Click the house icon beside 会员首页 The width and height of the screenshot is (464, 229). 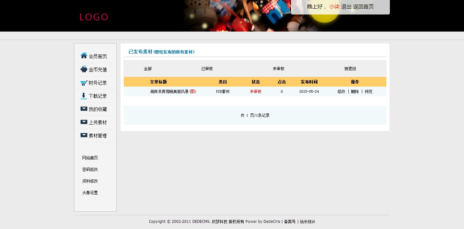(x=84, y=56)
